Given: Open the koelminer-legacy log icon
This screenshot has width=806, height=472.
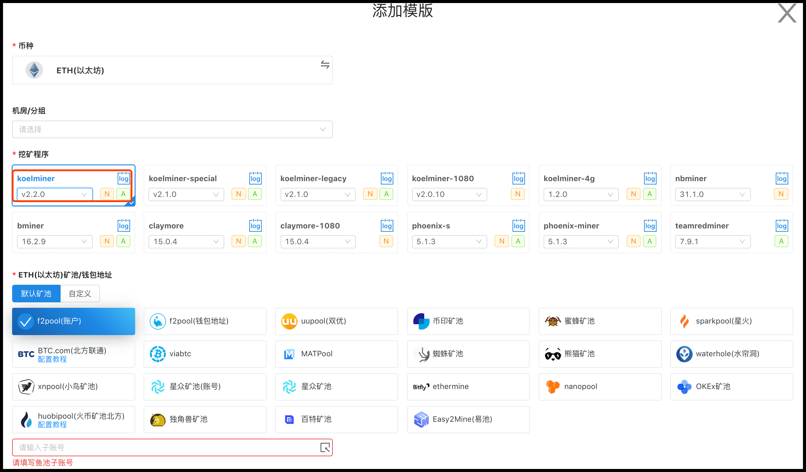Looking at the screenshot, I should coord(387,178).
